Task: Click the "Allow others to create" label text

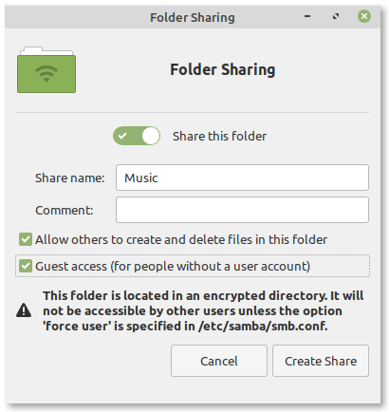Action: click(181, 240)
